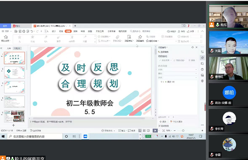The width and height of the screenshot is (248, 160).
Task: Select the 开发工具 ribbon tab
Action: pyautogui.click(x=100, y=31)
